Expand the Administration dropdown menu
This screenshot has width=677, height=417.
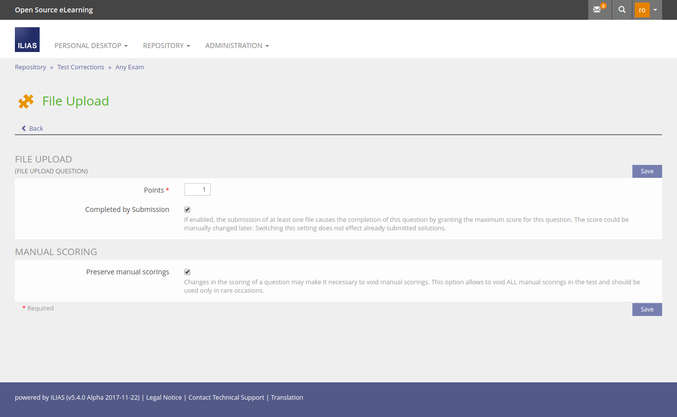(237, 46)
